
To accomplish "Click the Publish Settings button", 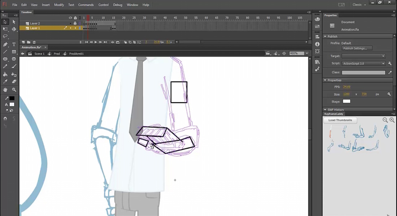I will [357, 48].
